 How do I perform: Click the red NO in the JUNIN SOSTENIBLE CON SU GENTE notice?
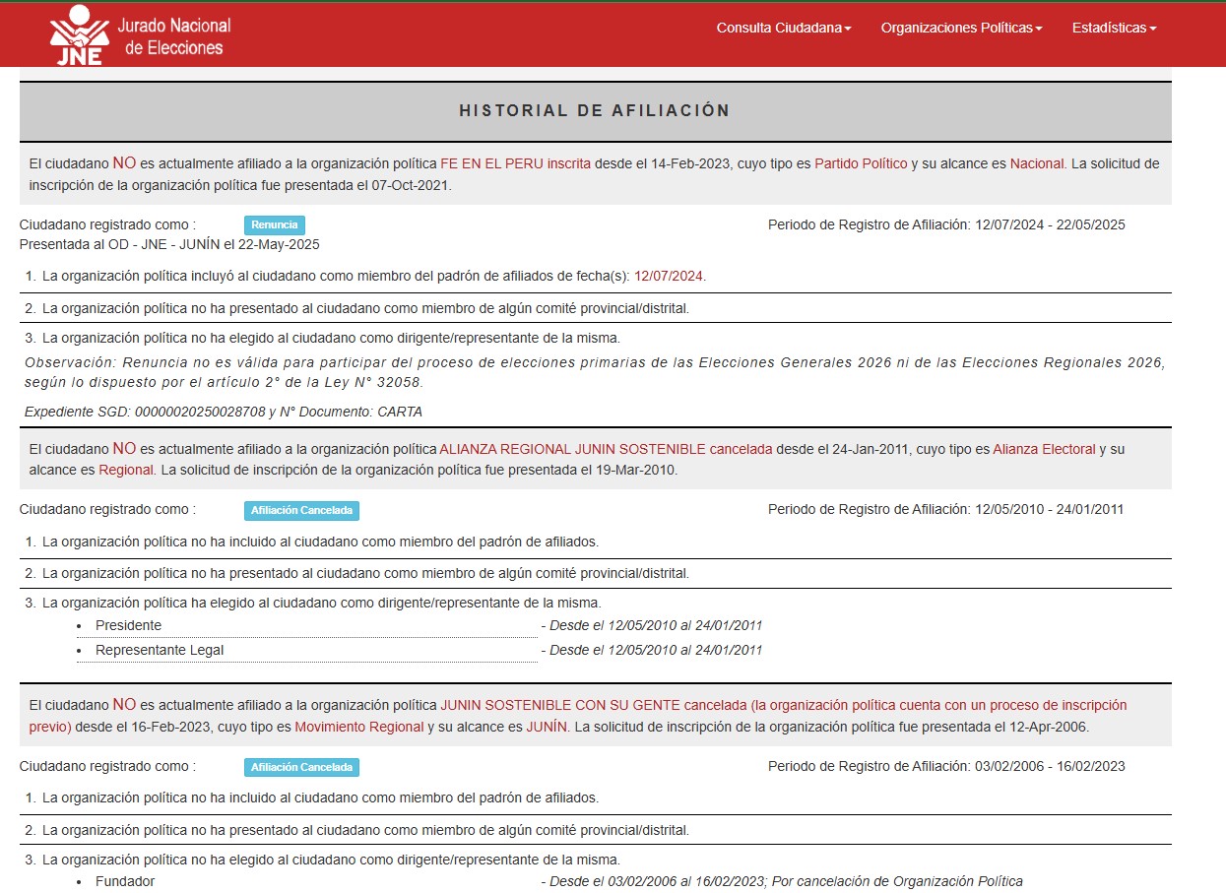click(124, 704)
